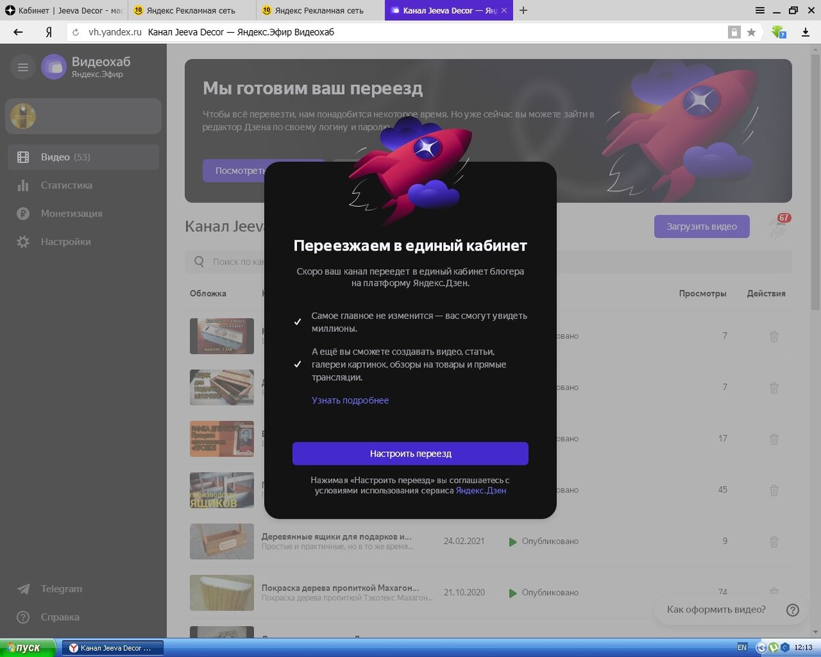Open the Yandex home button in toolbar
The height and width of the screenshot is (657, 821).
tap(49, 32)
